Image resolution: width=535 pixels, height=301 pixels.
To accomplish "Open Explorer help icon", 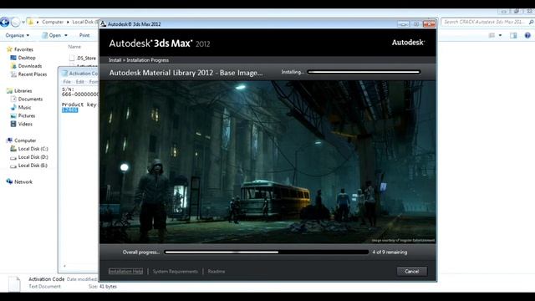I will click(x=527, y=35).
